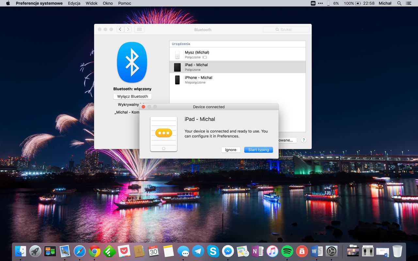Go forward in System Preferences toolbar
Screen dimensions: 418x261
(128, 29)
